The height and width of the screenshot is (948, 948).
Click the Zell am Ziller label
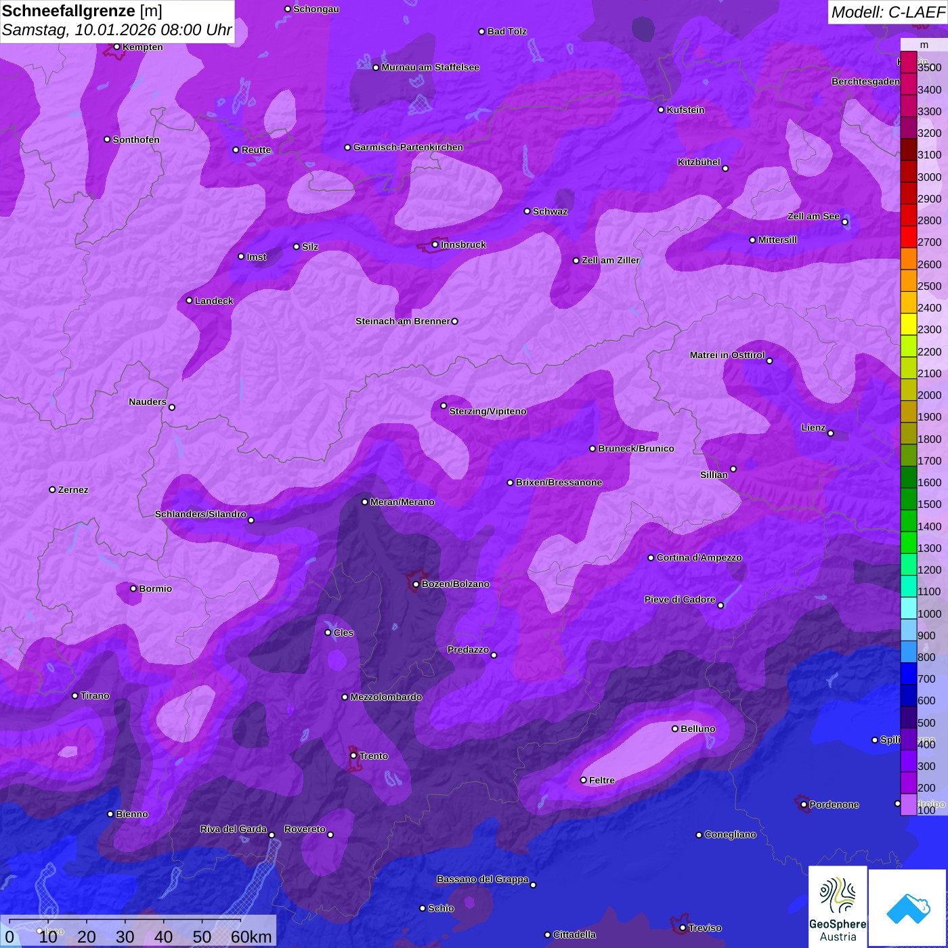[x=610, y=260]
